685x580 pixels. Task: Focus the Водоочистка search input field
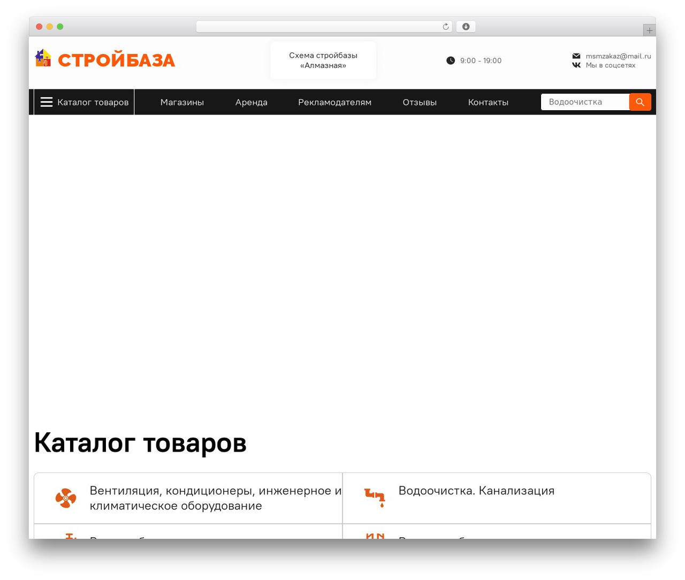pyautogui.click(x=585, y=102)
